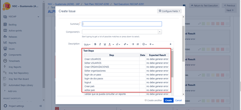Open the text color picker arrow

pyautogui.click(x=113, y=44)
